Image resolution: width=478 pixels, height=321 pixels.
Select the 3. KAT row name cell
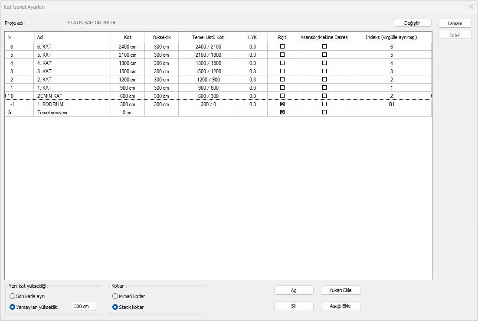tap(72, 71)
